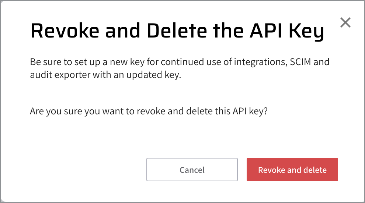
Task: Click the word 'Revoke' in the dialog title
Action: coord(65,32)
